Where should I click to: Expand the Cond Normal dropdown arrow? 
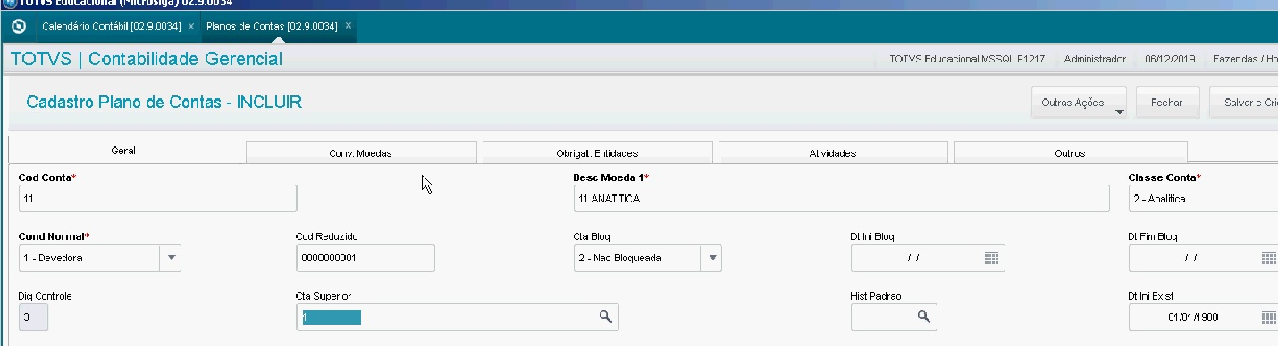tap(171, 259)
